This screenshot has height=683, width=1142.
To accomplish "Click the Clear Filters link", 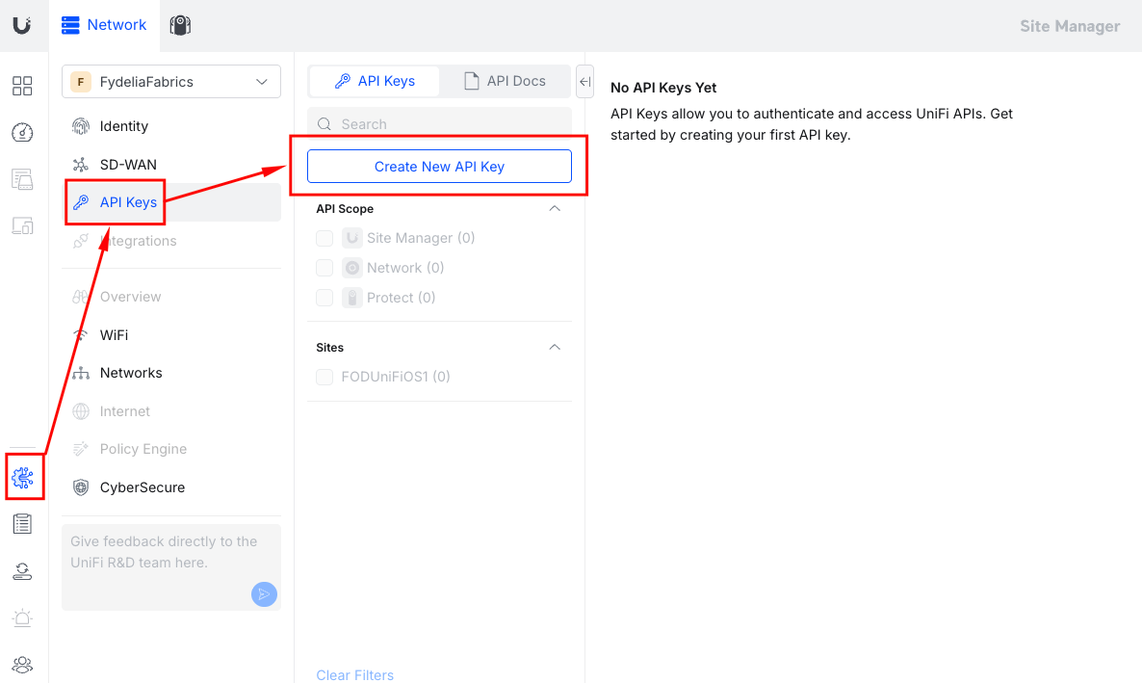I will [354, 675].
